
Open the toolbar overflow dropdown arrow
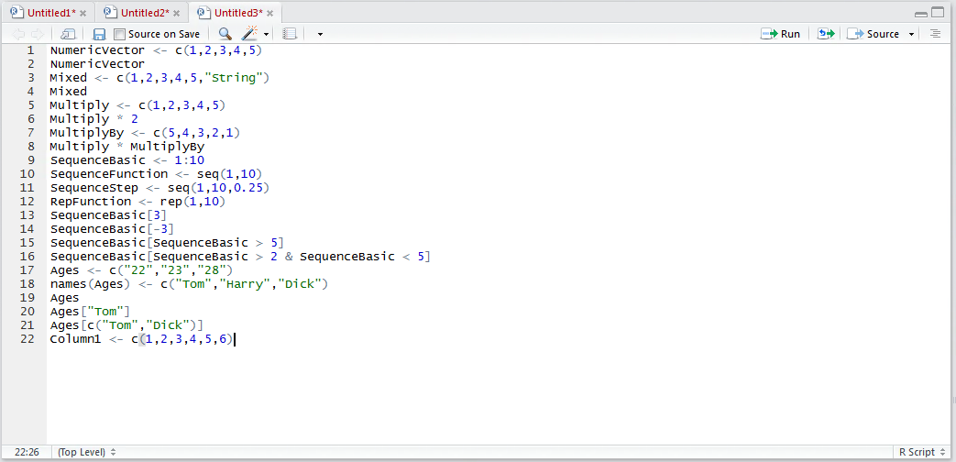[320, 35]
